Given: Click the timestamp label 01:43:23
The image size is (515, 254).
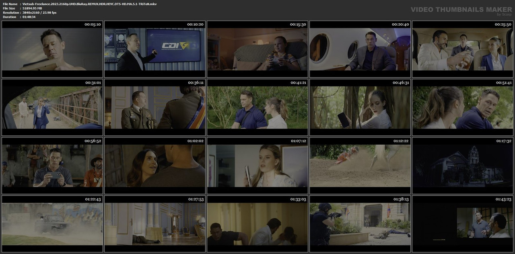Looking at the screenshot, I should tap(503, 199).
